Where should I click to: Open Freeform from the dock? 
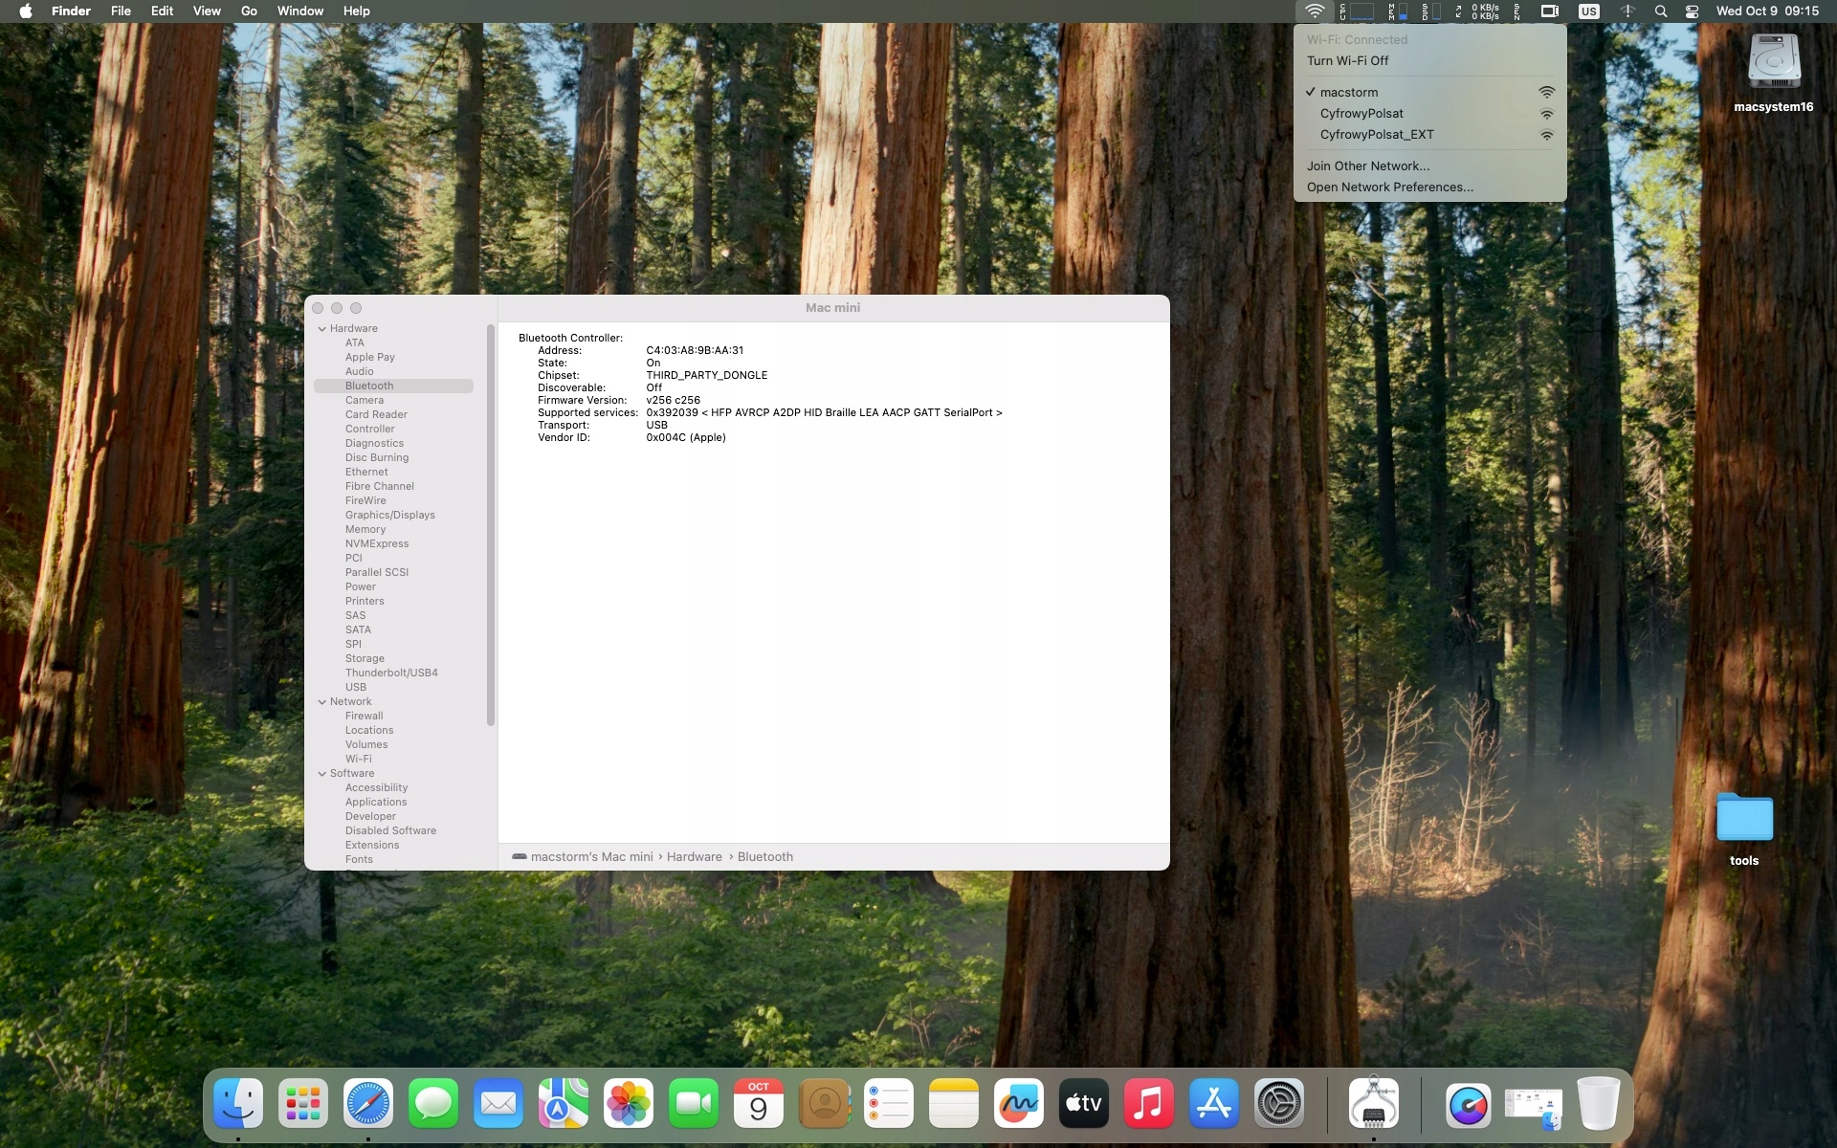(x=1018, y=1104)
